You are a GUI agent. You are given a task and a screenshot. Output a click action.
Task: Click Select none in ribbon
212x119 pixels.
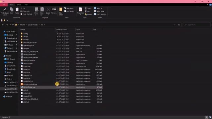[99, 11]
